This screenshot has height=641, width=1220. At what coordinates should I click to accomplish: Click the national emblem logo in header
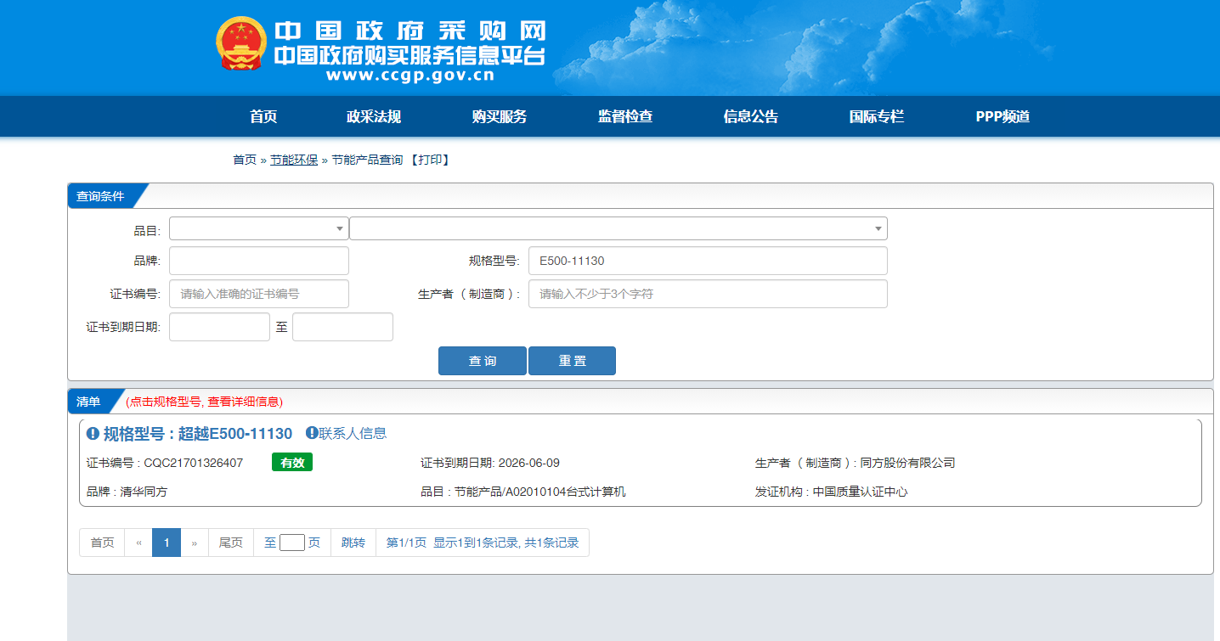tap(241, 43)
